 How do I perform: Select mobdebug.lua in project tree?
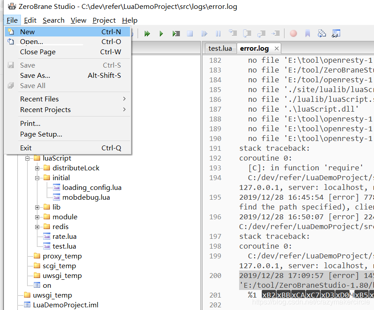tap(86, 197)
